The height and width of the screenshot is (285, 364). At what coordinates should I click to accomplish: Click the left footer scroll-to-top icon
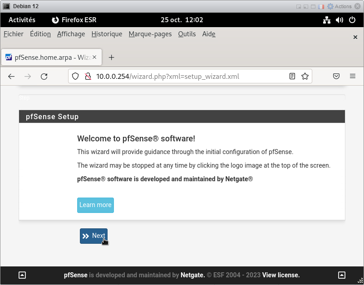tap(22, 275)
